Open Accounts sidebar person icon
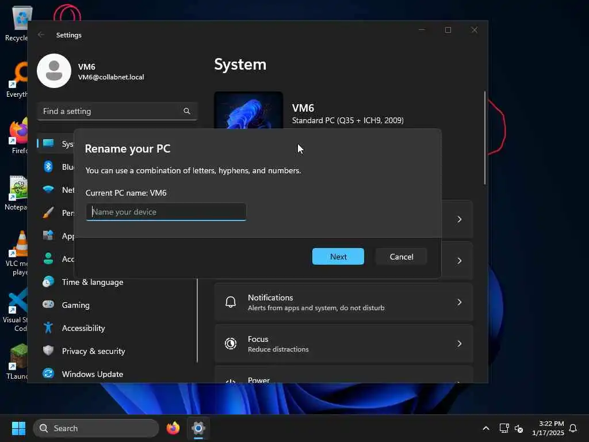 [48, 258]
